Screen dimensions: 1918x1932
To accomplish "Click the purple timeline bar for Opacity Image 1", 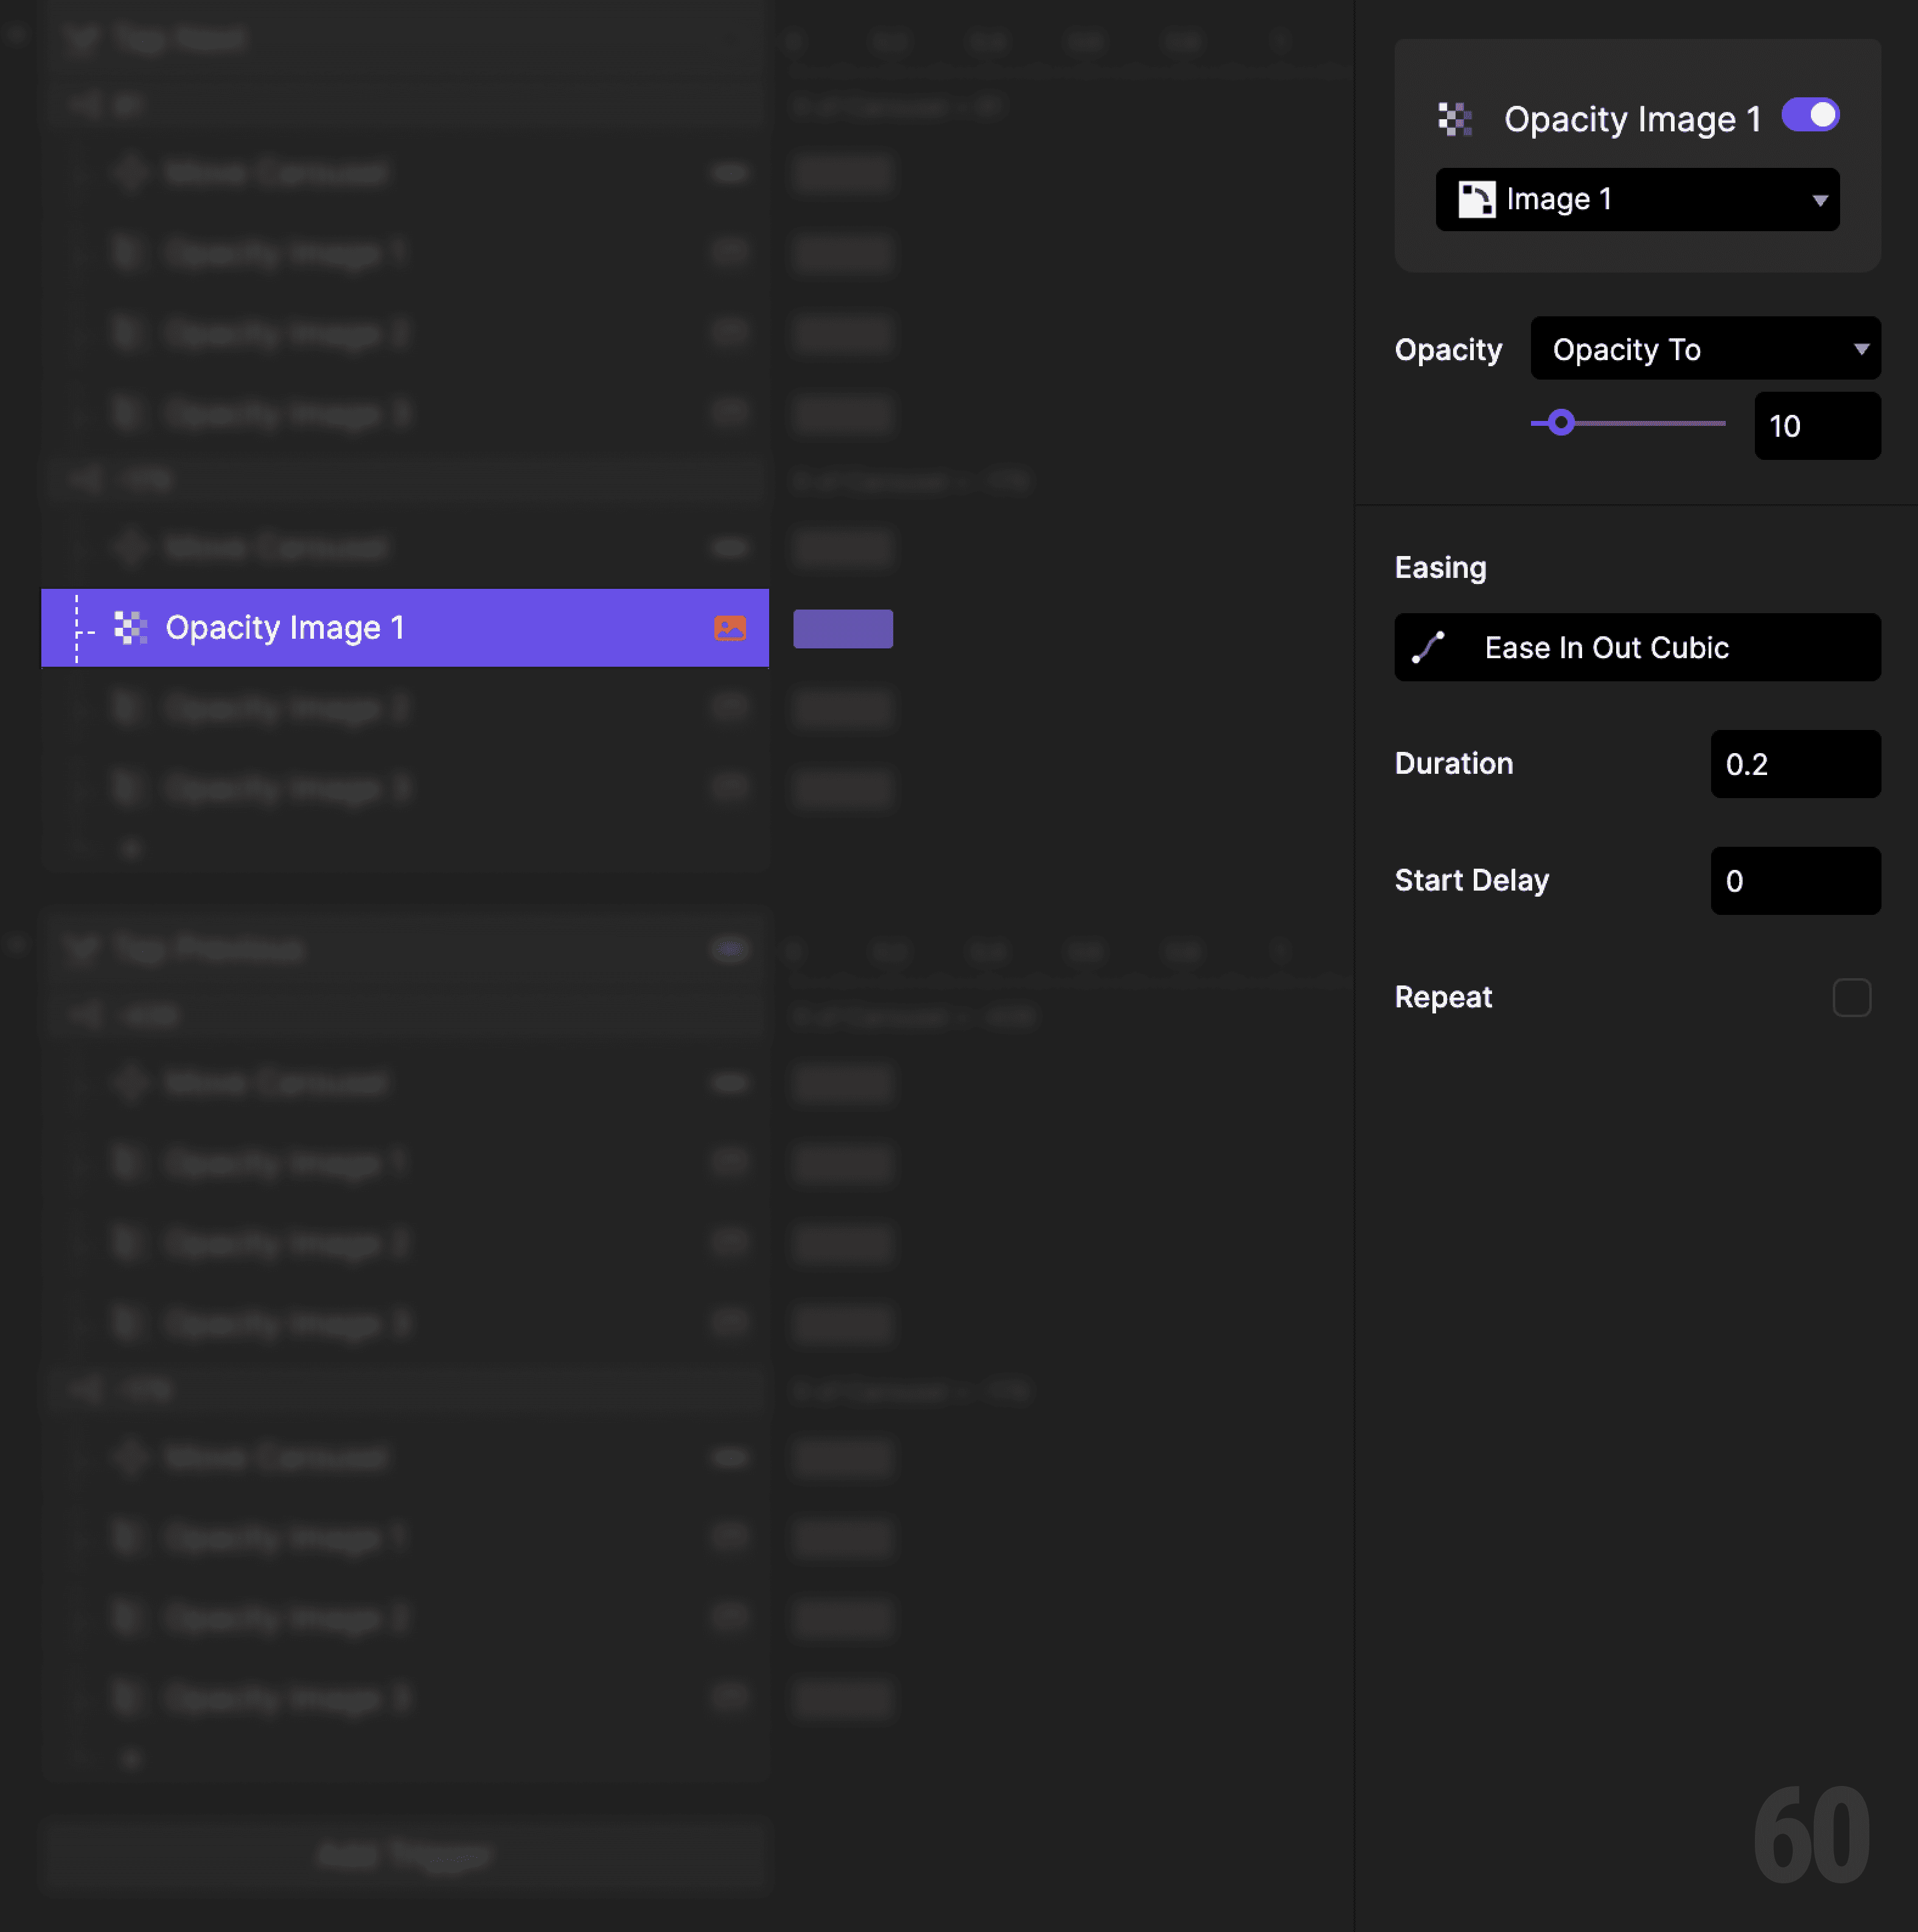I will tap(842, 628).
